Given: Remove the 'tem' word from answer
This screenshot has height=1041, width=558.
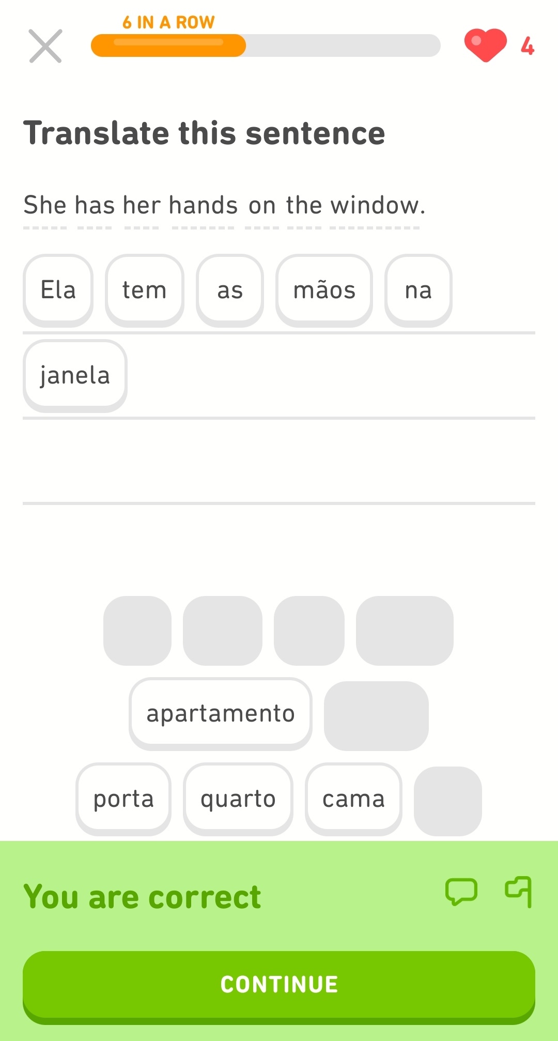Looking at the screenshot, I should point(145,290).
